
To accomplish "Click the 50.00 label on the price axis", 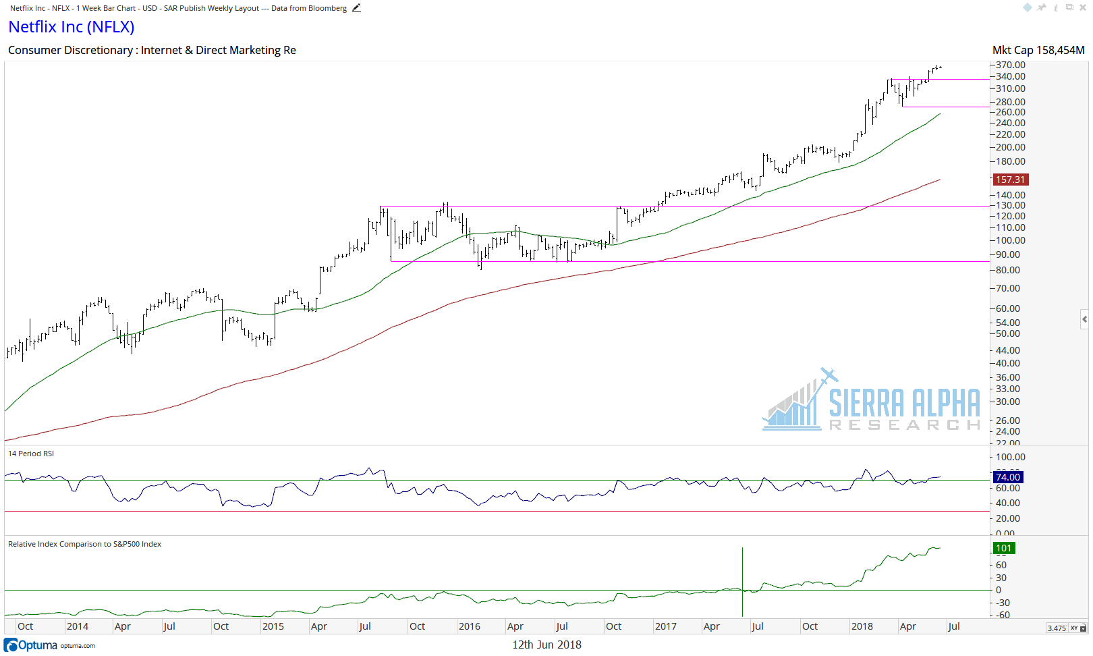I will pyautogui.click(x=1008, y=333).
